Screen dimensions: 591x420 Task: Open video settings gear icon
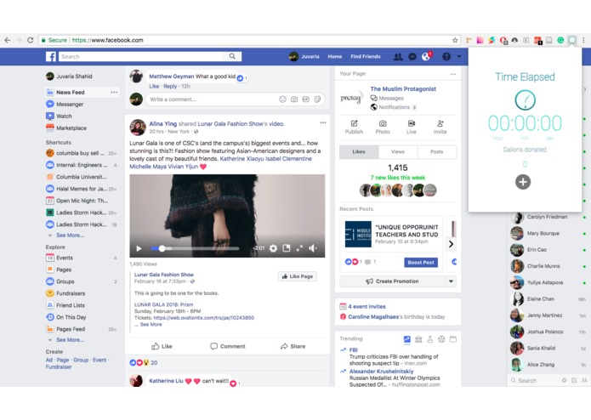[x=273, y=248]
